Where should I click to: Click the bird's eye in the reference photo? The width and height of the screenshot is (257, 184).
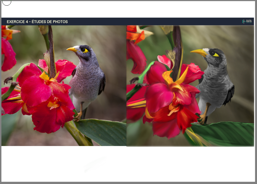(x=83, y=50)
